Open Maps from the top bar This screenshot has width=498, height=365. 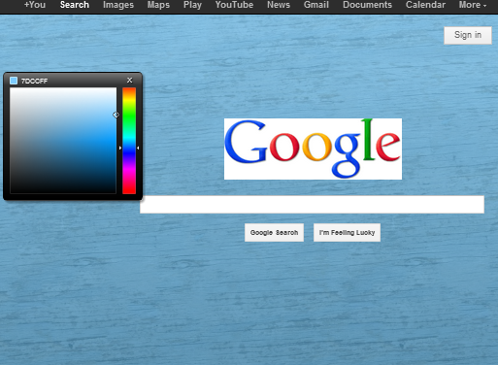(158, 5)
